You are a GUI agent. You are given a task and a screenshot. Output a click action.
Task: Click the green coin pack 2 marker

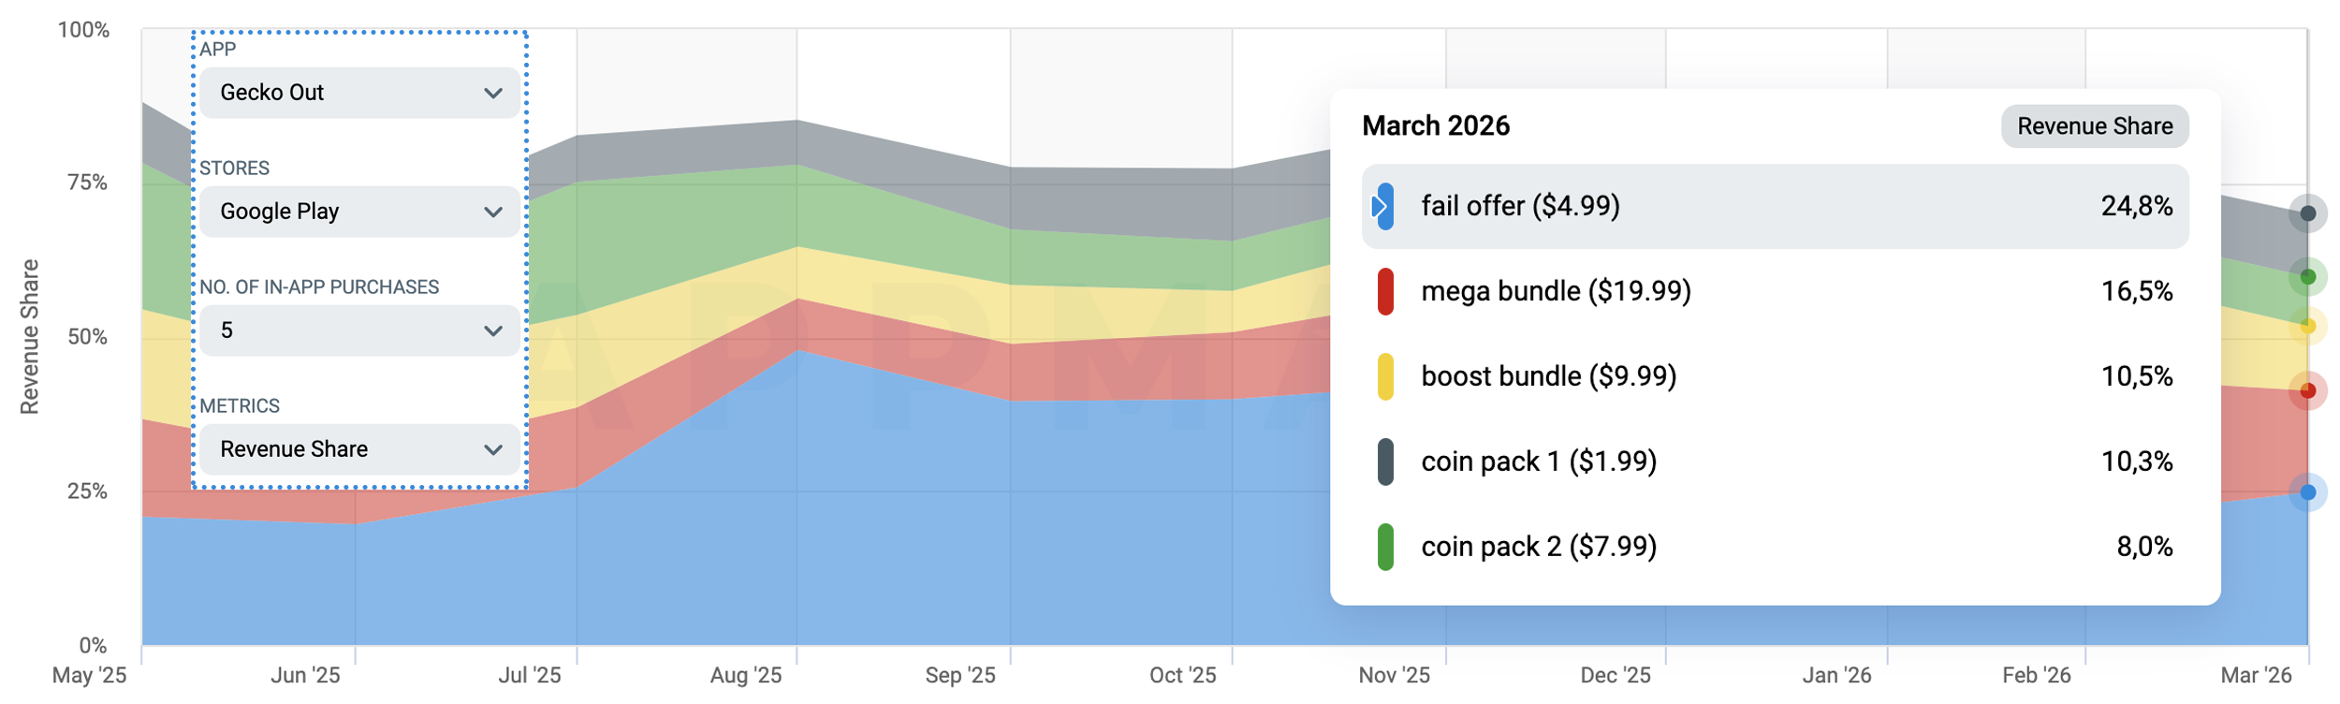(1385, 547)
